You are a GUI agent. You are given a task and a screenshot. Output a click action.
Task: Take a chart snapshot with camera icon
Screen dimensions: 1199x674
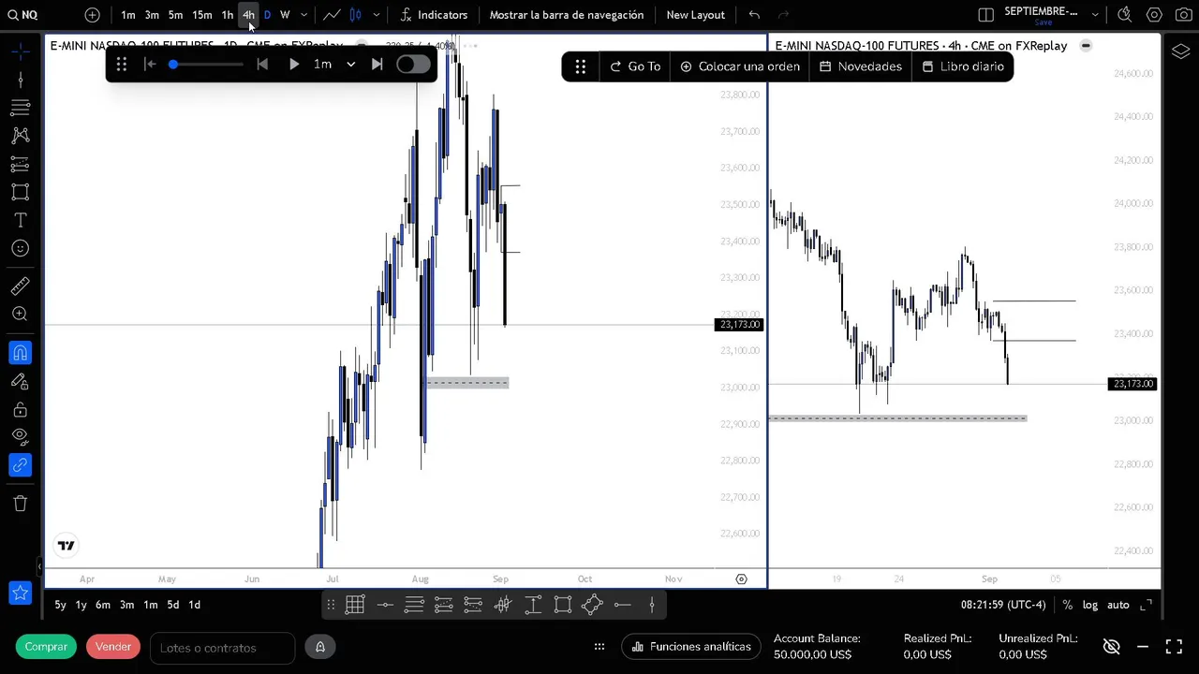(x=1183, y=15)
